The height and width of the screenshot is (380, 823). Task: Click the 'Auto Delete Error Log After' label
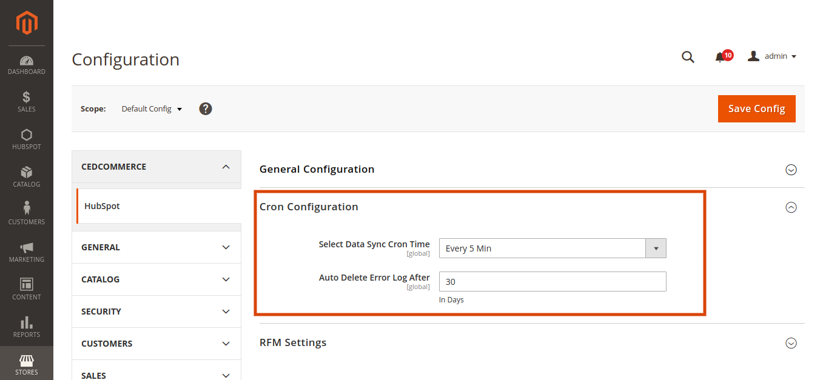pyautogui.click(x=374, y=278)
